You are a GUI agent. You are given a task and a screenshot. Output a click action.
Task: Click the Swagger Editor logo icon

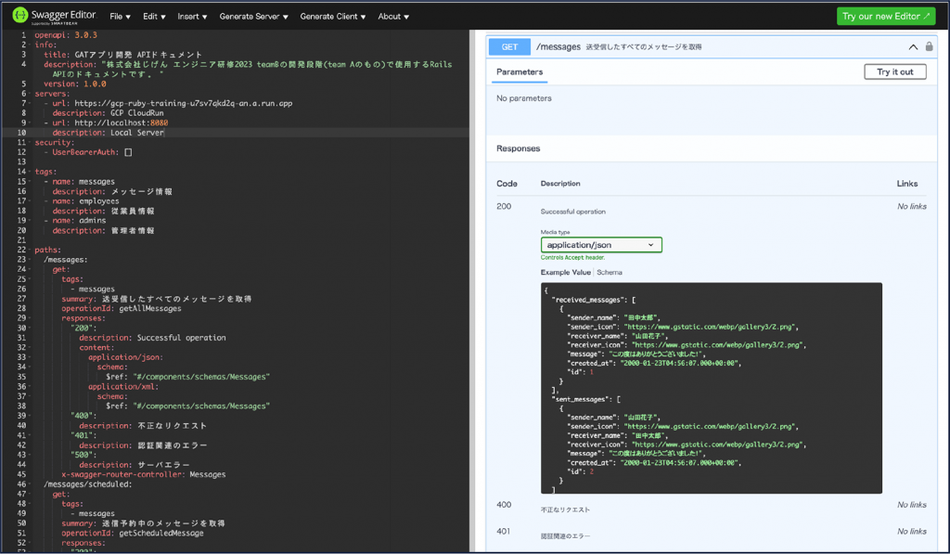click(19, 16)
